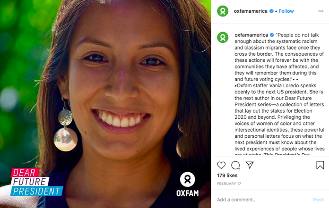Viewport: 329px width, 208px height.
Task: Like the post with the heart icon
Action: click(221, 165)
